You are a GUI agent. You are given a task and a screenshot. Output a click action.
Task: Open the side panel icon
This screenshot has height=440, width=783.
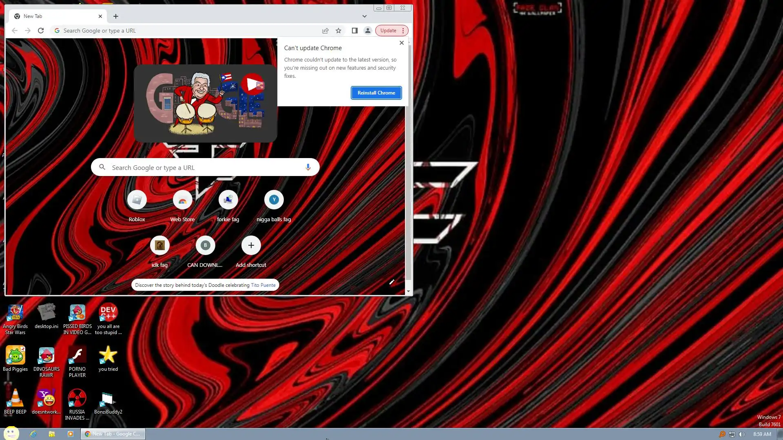[355, 31]
